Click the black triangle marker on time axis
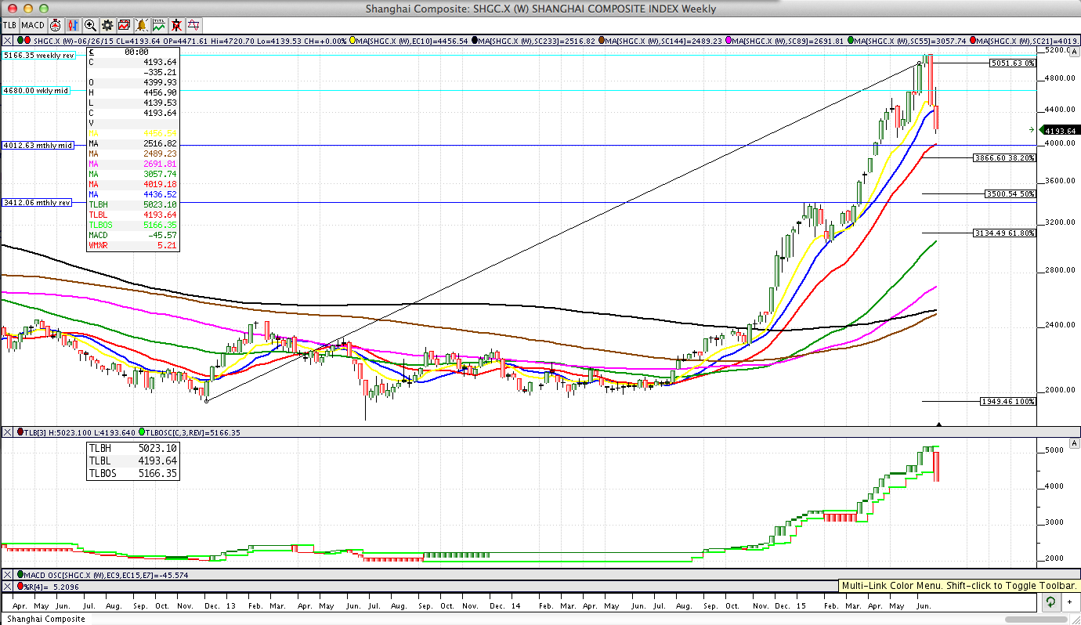Viewport: 1081px width, 625px height. tap(938, 424)
